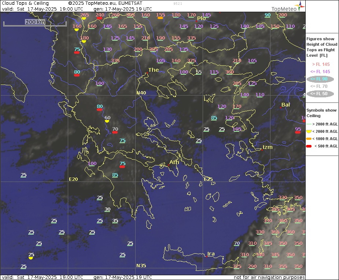Click the 'E25' longitude label
The height and width of the screenshot is (280, 339).
pos(208,179)
